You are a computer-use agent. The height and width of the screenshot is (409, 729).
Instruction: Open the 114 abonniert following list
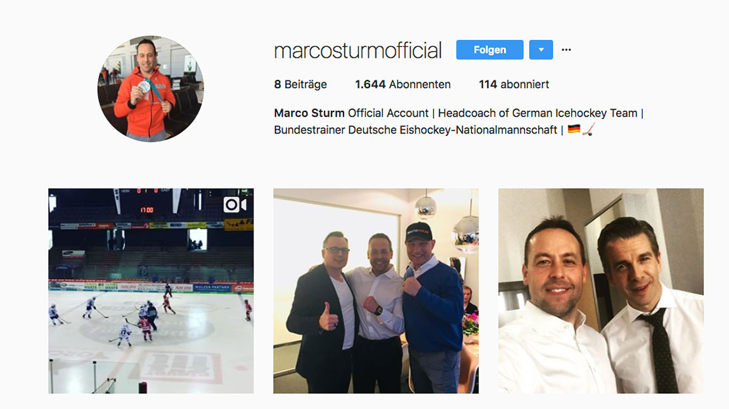(513, 84)
